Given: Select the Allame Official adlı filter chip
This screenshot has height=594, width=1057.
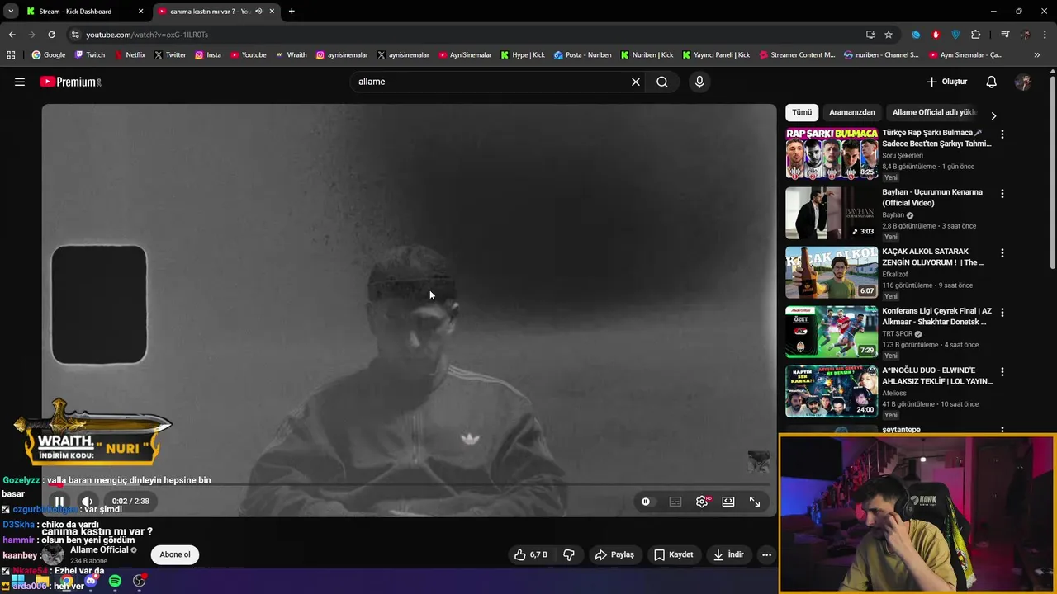Looking at the screenshot, I should tap(934, 112).
